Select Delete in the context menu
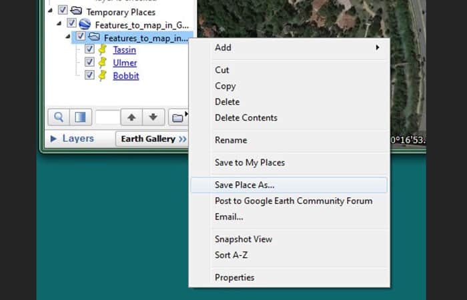This screenshot has height=300, width=467. [x=289, y=102]
